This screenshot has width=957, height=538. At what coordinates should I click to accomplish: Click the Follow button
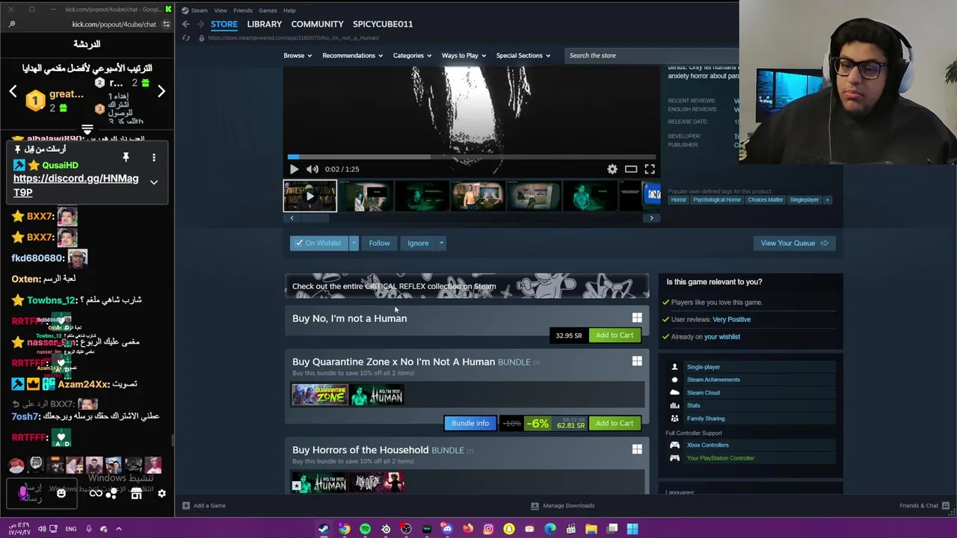point(379,243)
